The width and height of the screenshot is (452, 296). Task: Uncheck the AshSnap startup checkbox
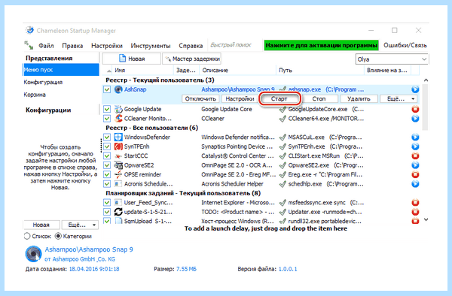click(x=107, y=89)
